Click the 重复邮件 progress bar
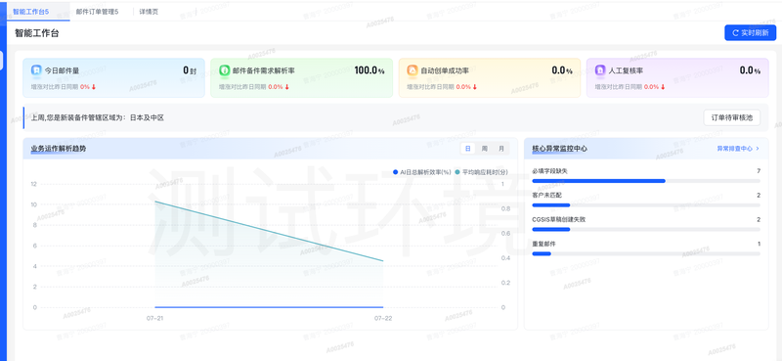Image resolution: width=782 pixels, height=361 pixels. [x=646, y=253]
